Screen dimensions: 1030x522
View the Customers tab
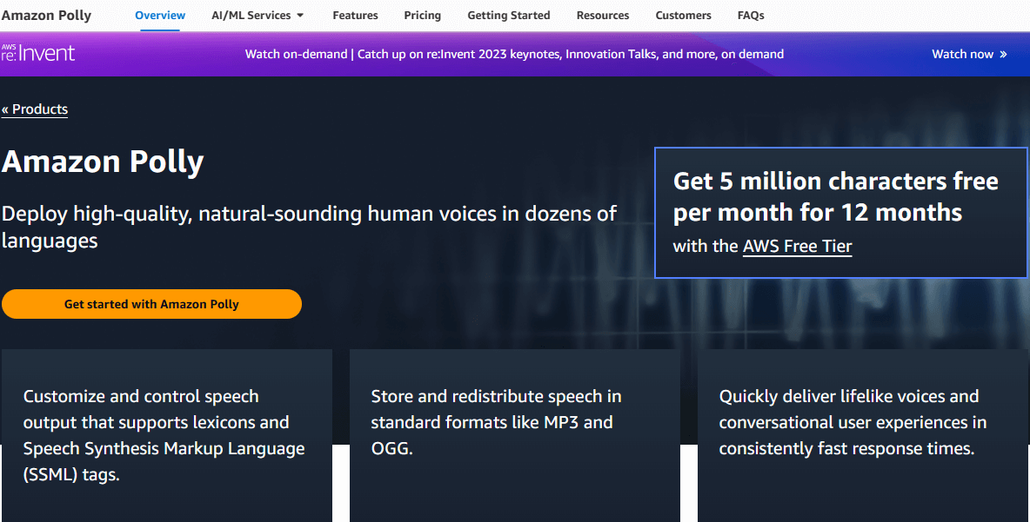pos(683,15)
